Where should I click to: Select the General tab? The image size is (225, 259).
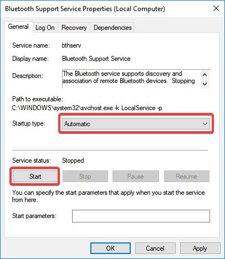[18, 27]
